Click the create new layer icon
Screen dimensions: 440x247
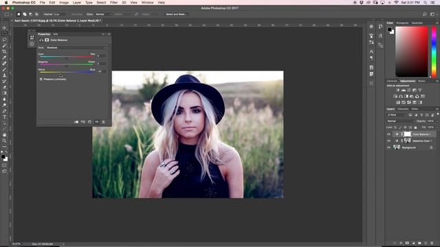pos(426,243)
